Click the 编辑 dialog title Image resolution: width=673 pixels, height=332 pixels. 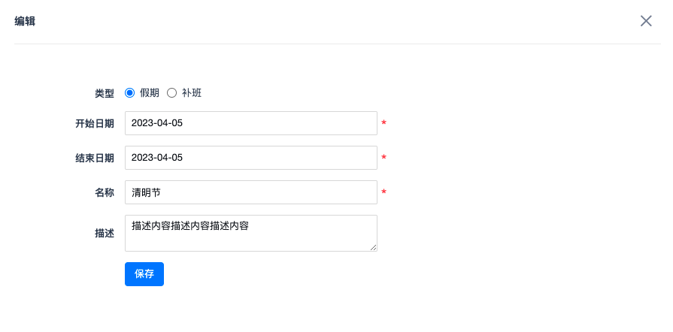[x=25, y=22]
